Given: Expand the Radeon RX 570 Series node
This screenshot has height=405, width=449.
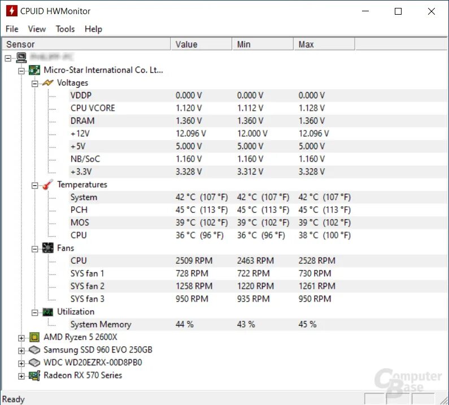Looking at the screenshot, I should click(x=21, y=376).
